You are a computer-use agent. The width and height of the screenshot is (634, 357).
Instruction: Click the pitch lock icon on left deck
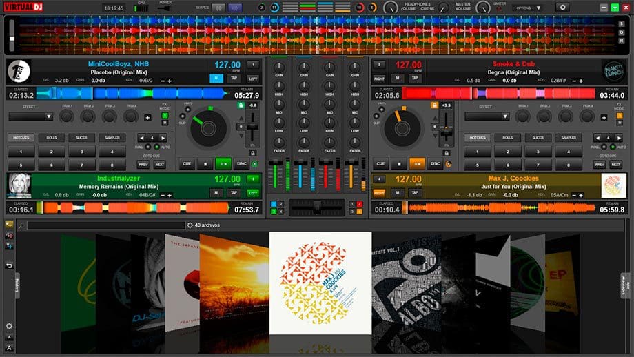pyautogui.click(x=241, y=105)
